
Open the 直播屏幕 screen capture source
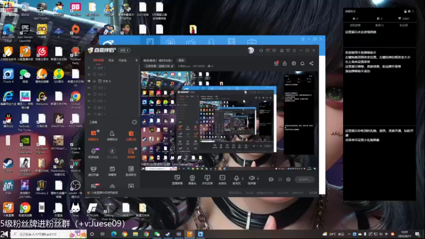tap(177, 180)
